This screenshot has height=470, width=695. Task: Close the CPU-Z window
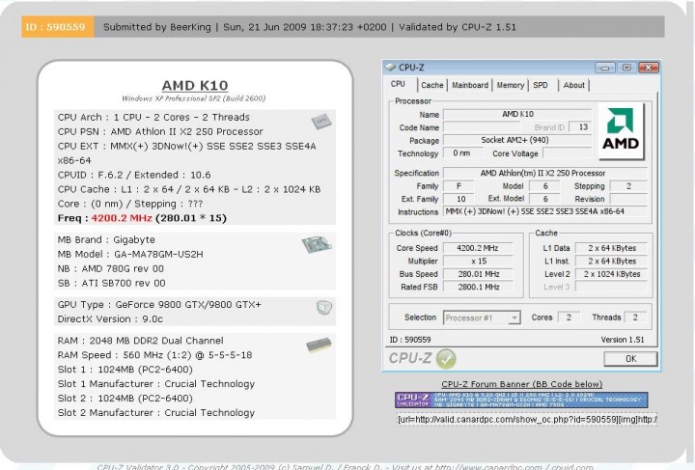point(649,68)
